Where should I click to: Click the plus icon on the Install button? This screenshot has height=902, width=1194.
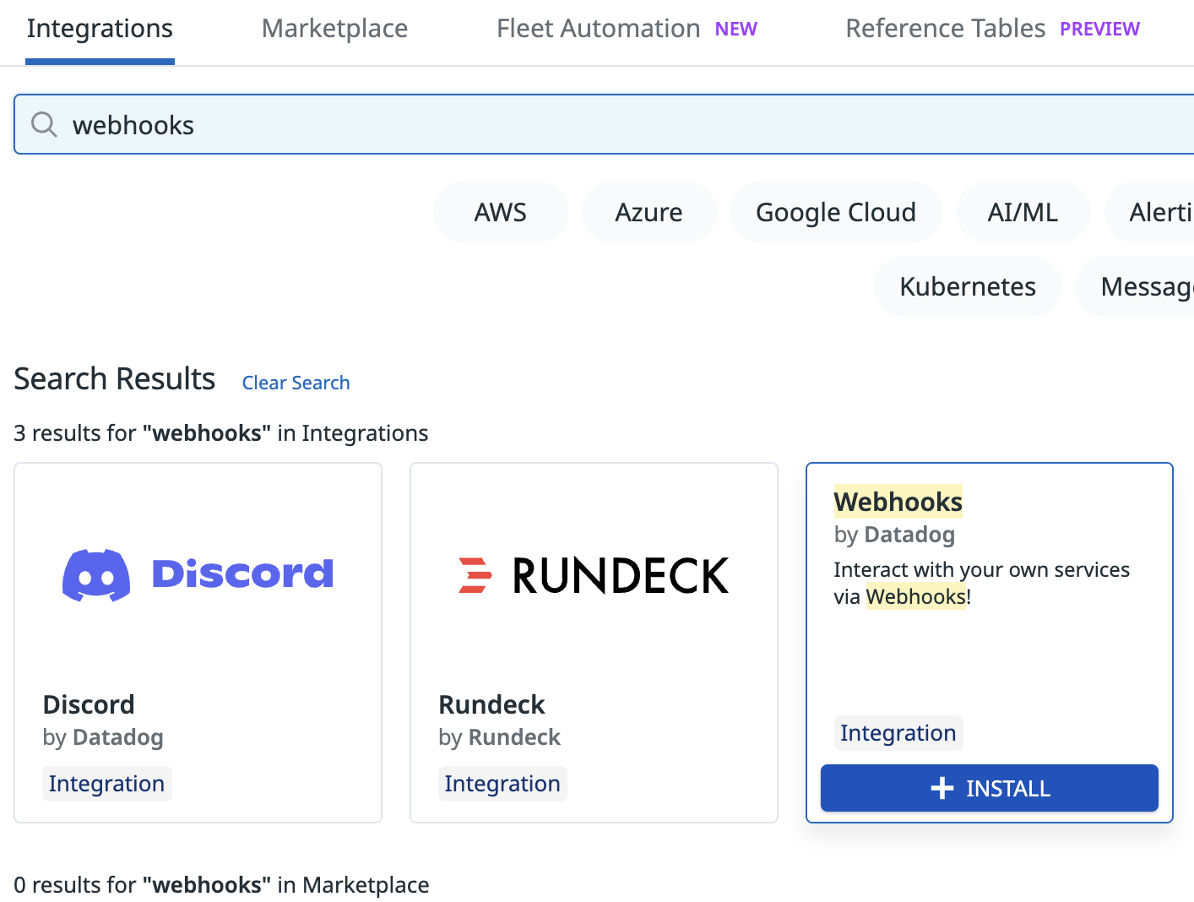942,788
